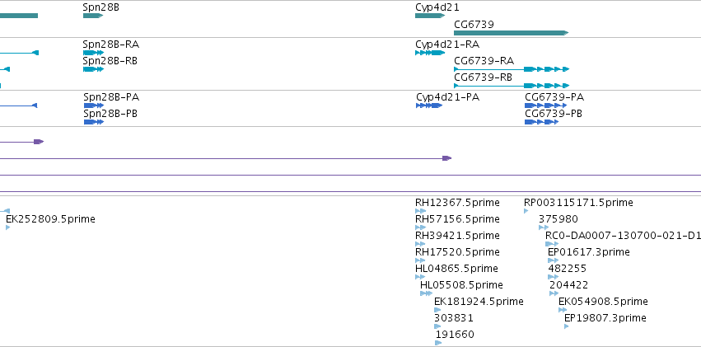Click the EP19807.3prime EST label
This screenshot has height=347, width=701.
605,318
